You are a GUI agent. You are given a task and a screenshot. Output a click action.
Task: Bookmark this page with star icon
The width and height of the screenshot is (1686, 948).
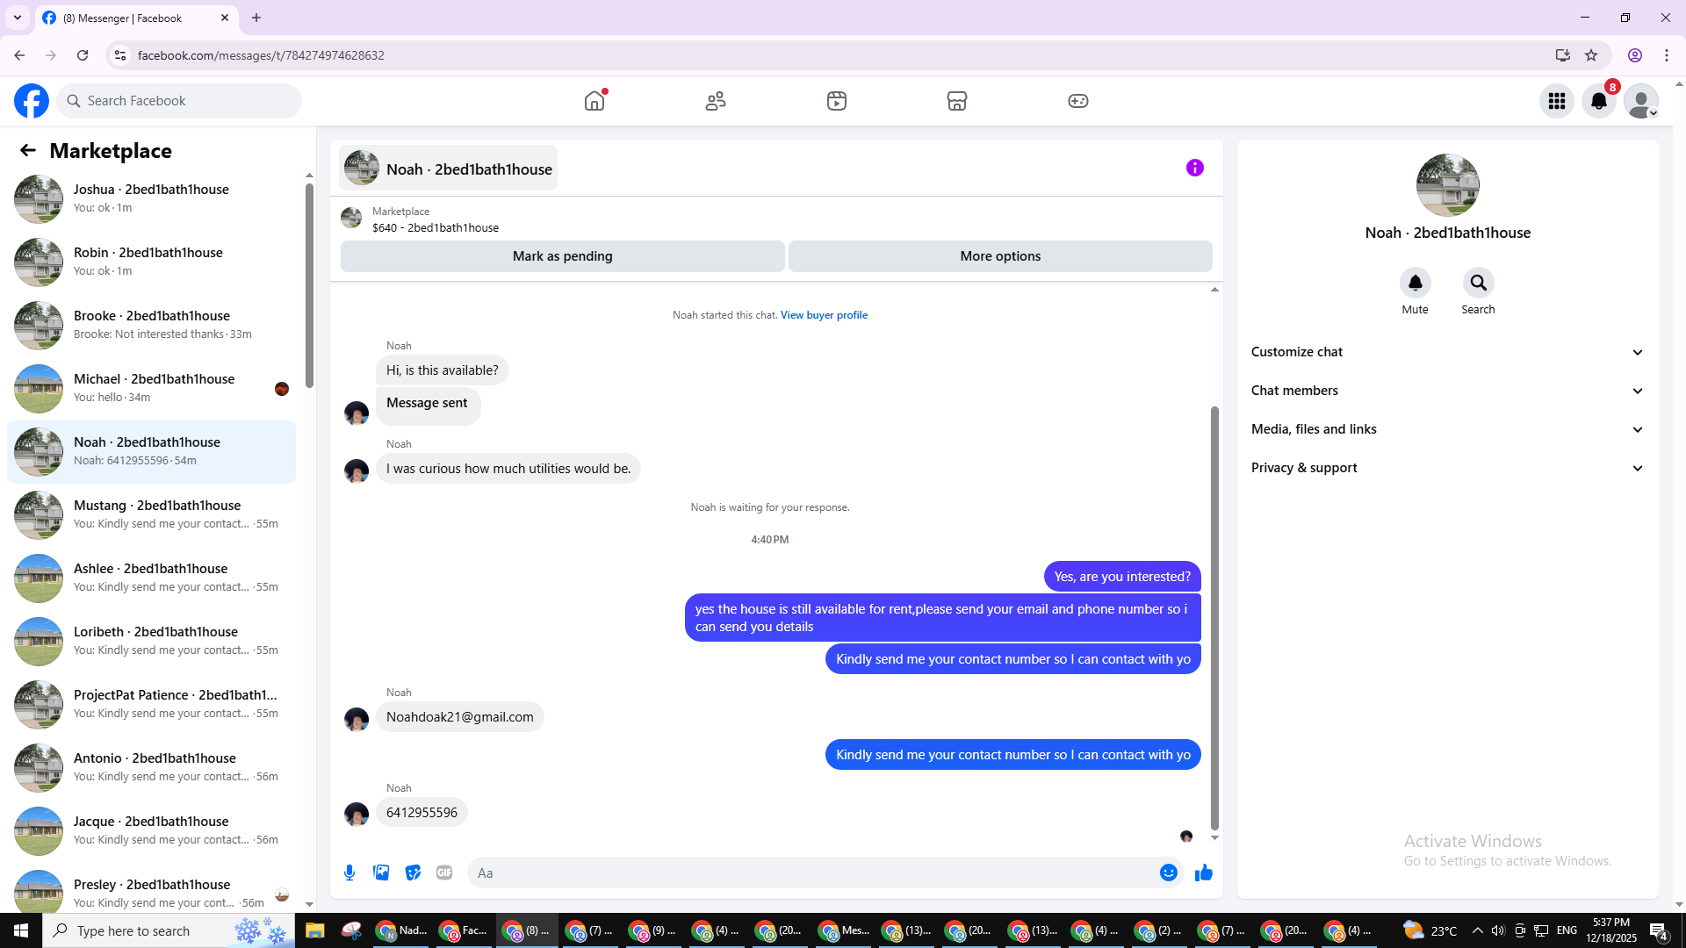[1591, 55]
